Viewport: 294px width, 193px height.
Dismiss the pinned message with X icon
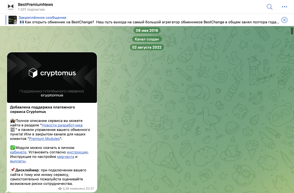[x=284, y=20]
